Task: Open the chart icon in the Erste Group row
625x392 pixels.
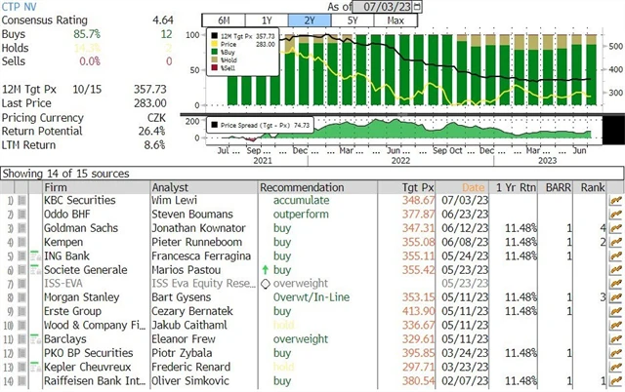Action: point(616,312)
